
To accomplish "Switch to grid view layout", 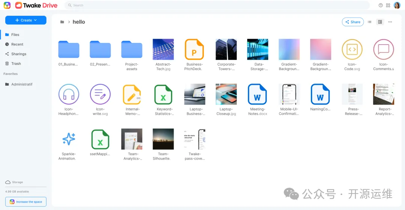I will (380, 22).
